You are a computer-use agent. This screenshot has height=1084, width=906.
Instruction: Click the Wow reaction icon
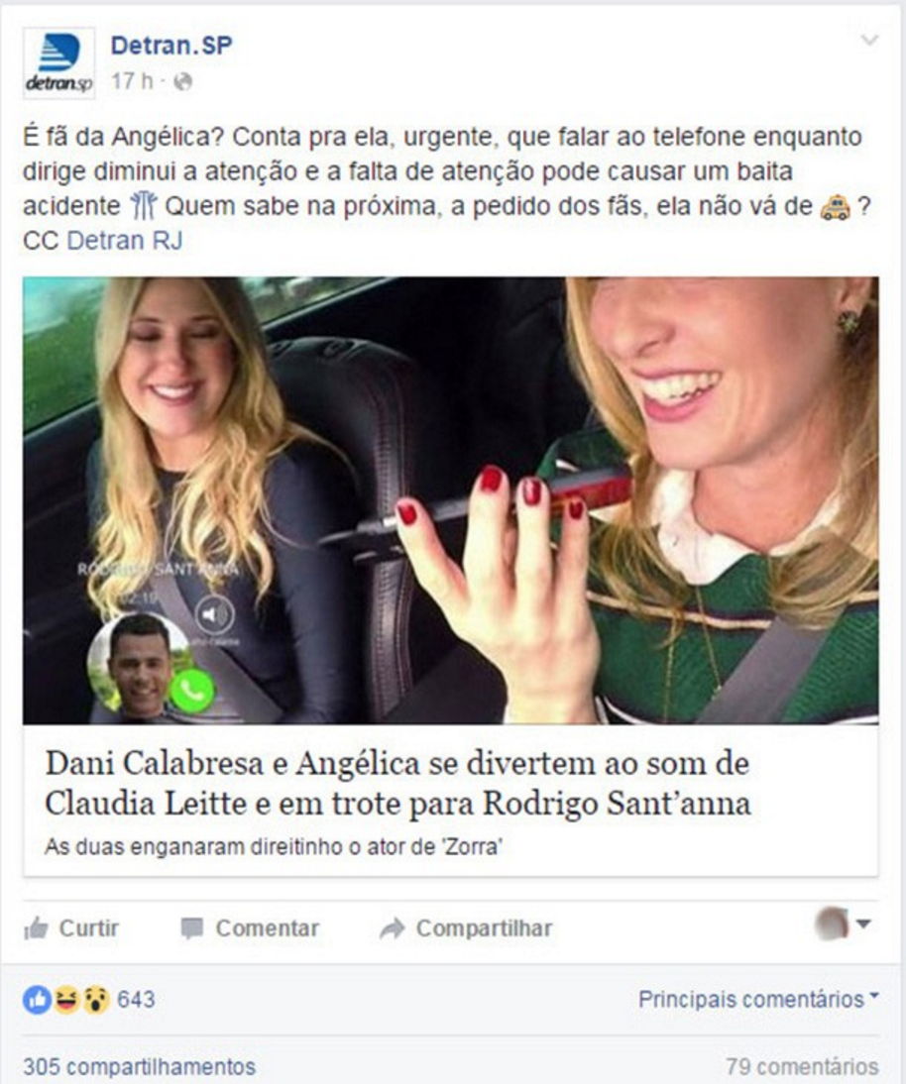(95, 1000)
